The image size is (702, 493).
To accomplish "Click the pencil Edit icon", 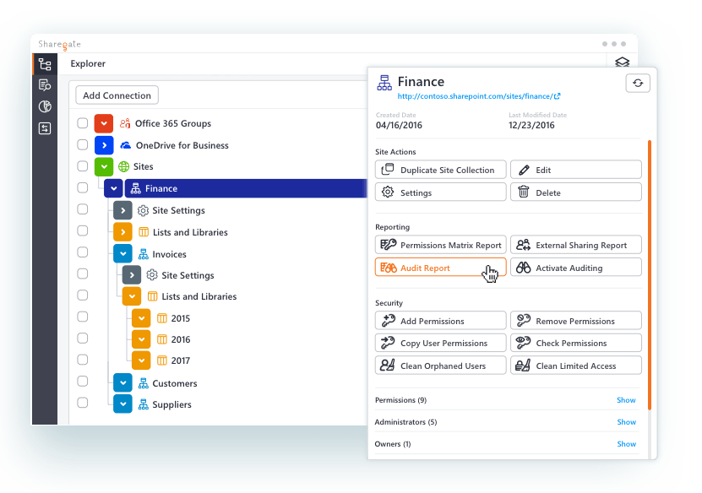I will point(524,170).
